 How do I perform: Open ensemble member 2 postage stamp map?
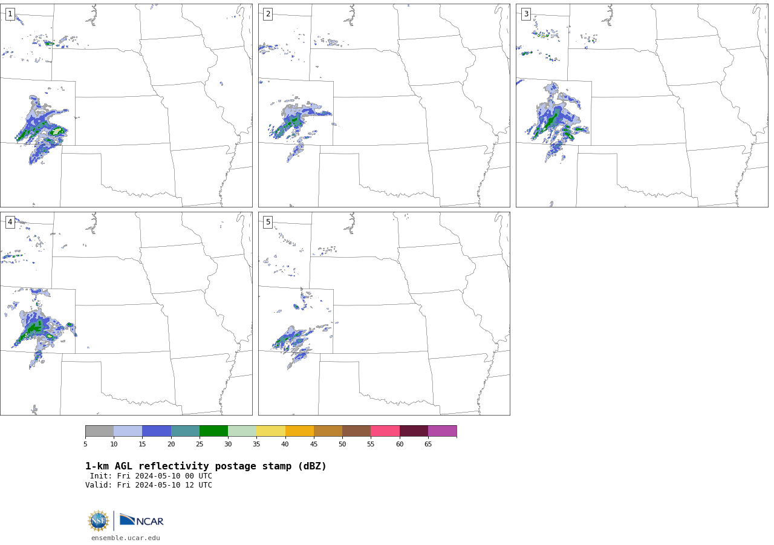(x=384, y=105)
